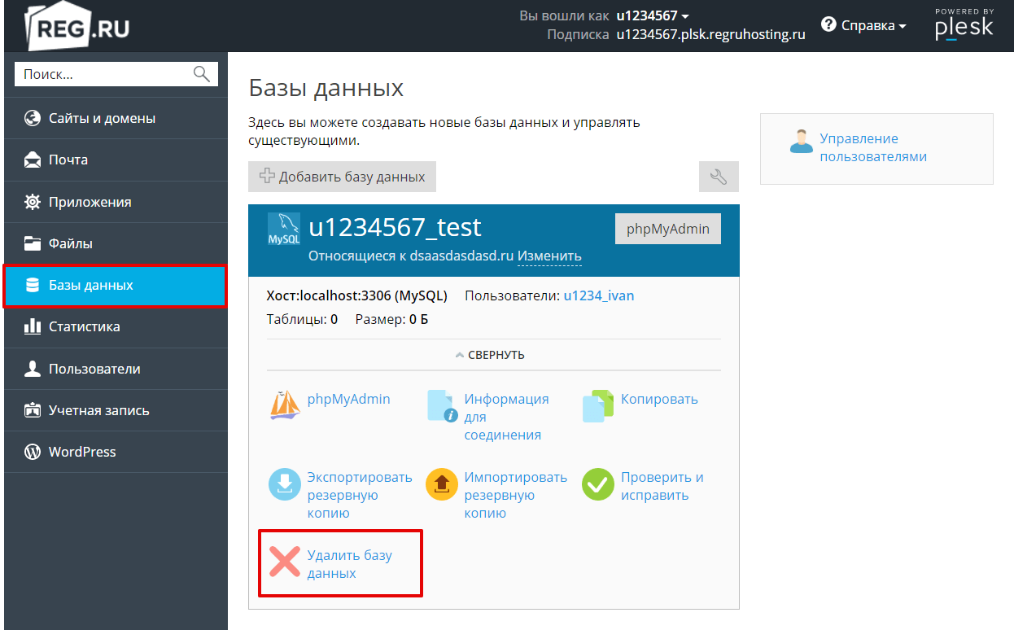Click the bar chart icon for Статистика
The image size is (1014, 630).
point(33,326)
